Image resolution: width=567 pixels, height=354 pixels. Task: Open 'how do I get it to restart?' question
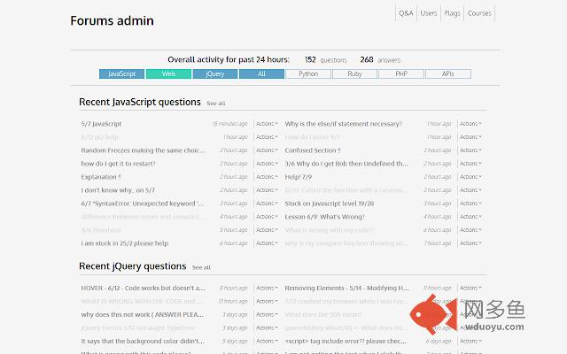coord(118,164)
